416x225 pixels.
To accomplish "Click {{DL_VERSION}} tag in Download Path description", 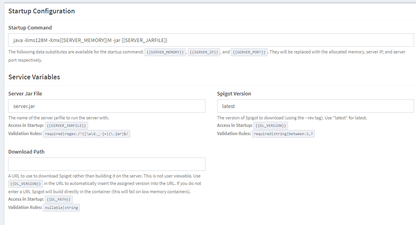I will tap(26, 184).
